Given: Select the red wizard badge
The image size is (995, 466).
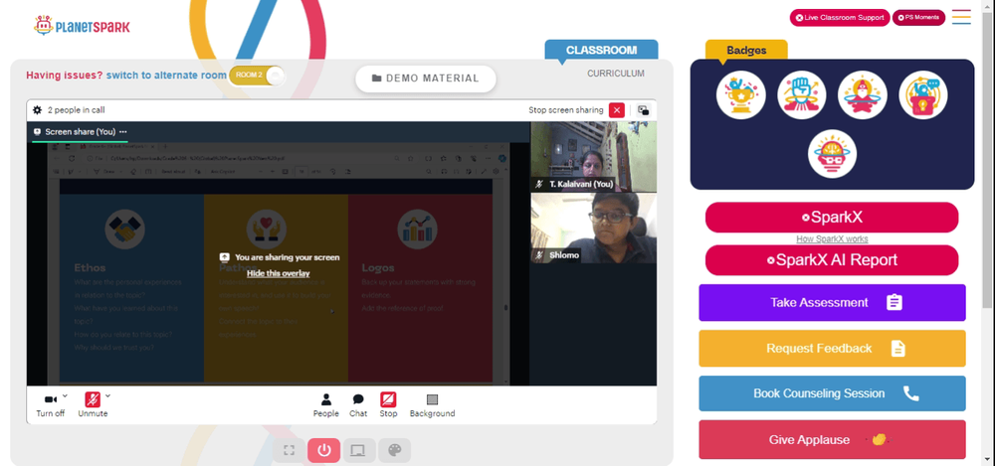Looking at the screenshot, I should click(863, 95).
